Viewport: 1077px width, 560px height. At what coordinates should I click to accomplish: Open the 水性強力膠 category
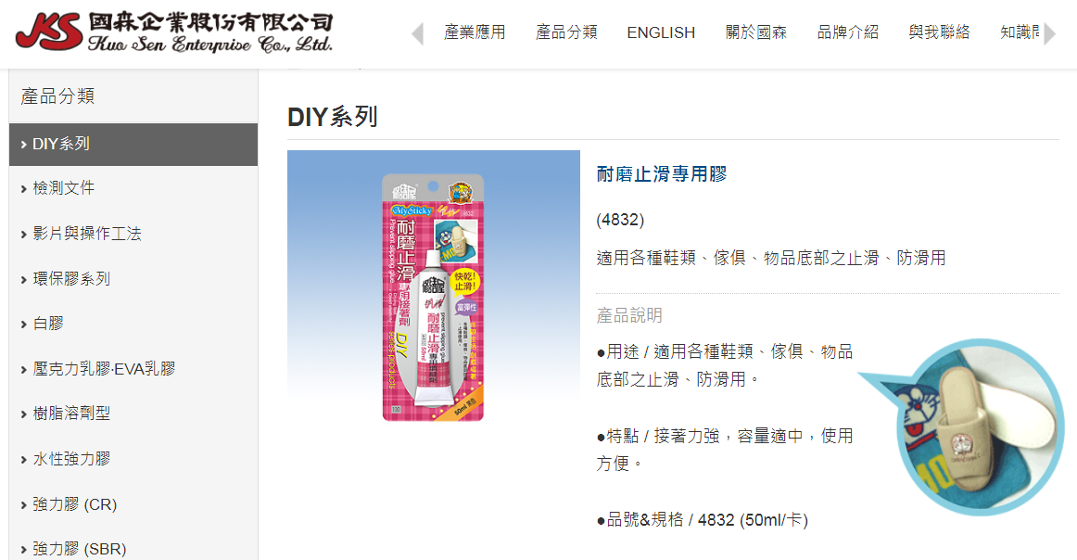[133, 459]
